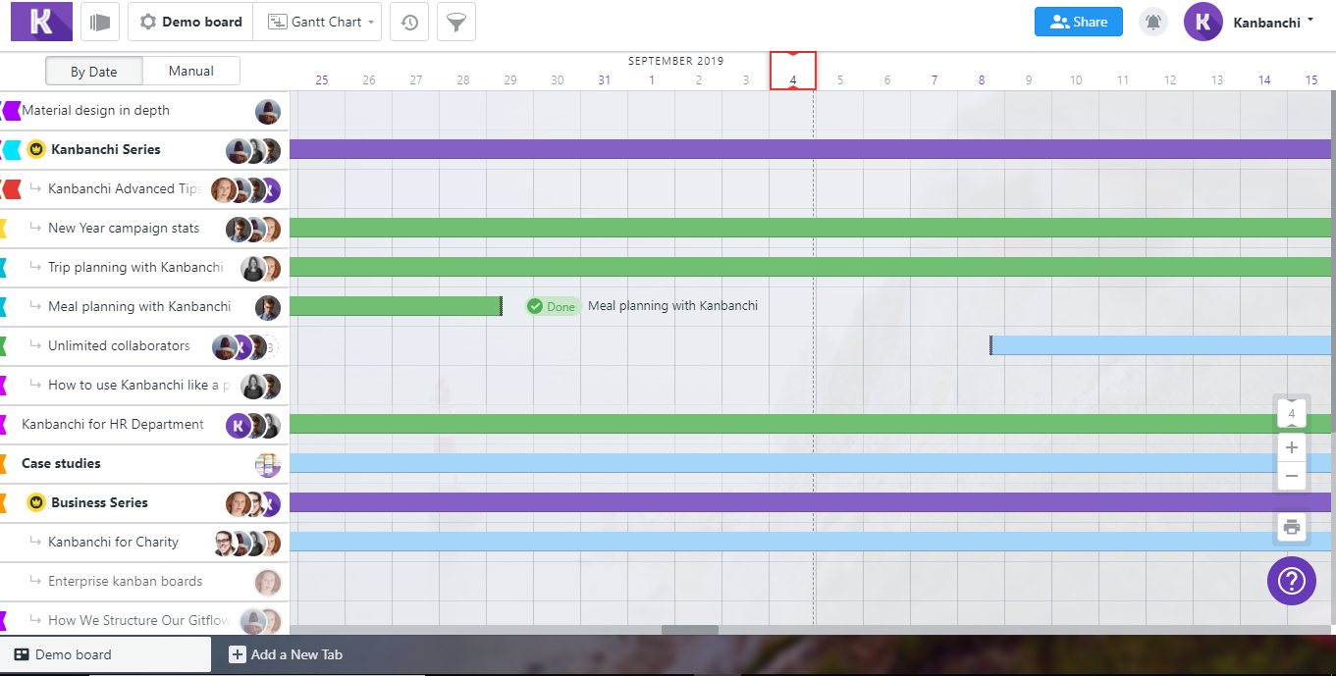The height and width of the screenshot is (676, 1336).
Task: Click the purple Business Series Gantt bar
Action: coord(810,502)
